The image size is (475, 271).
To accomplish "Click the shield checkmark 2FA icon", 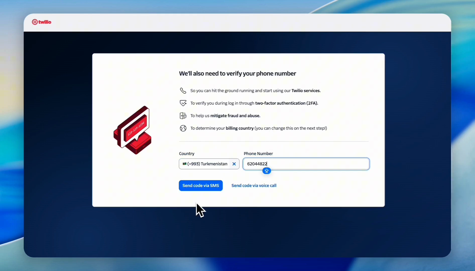I will (183, 103).
